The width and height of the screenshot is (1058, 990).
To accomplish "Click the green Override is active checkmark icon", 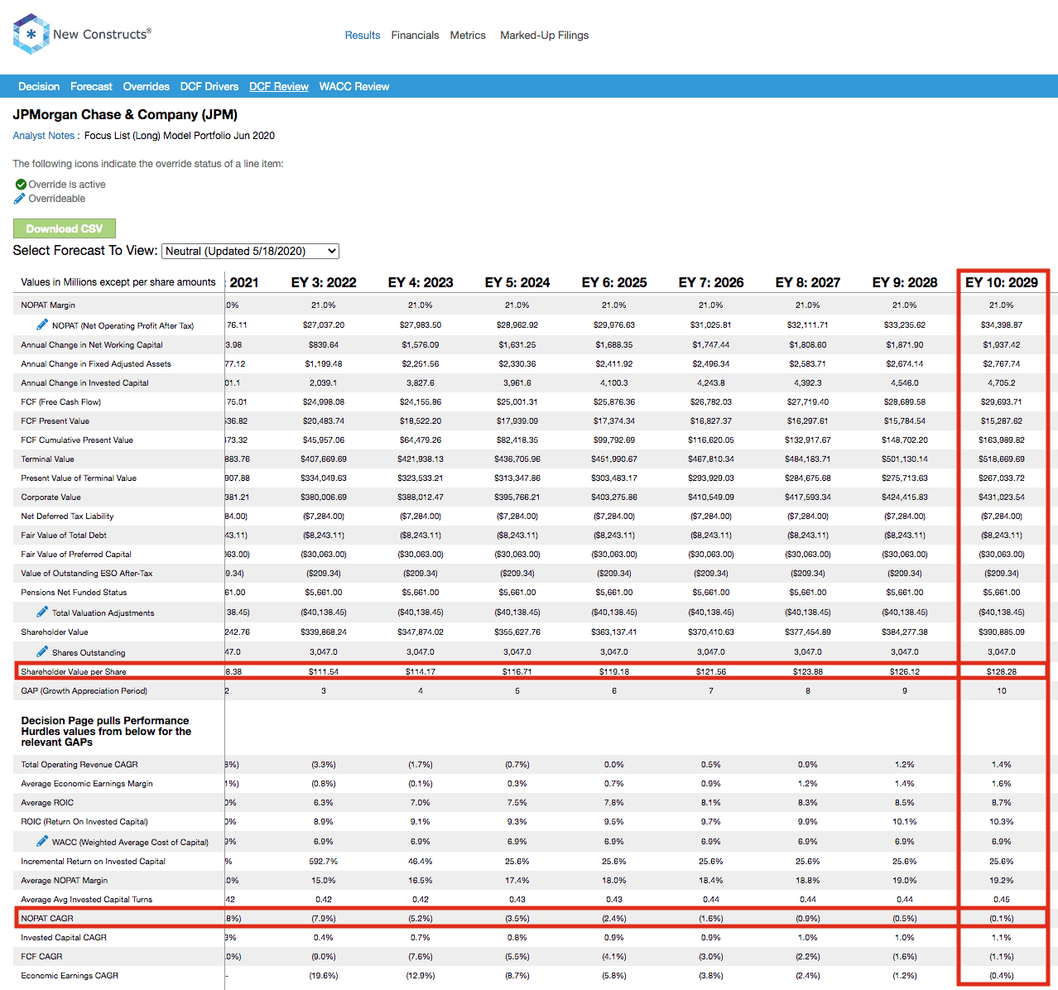I will point(21,185).
